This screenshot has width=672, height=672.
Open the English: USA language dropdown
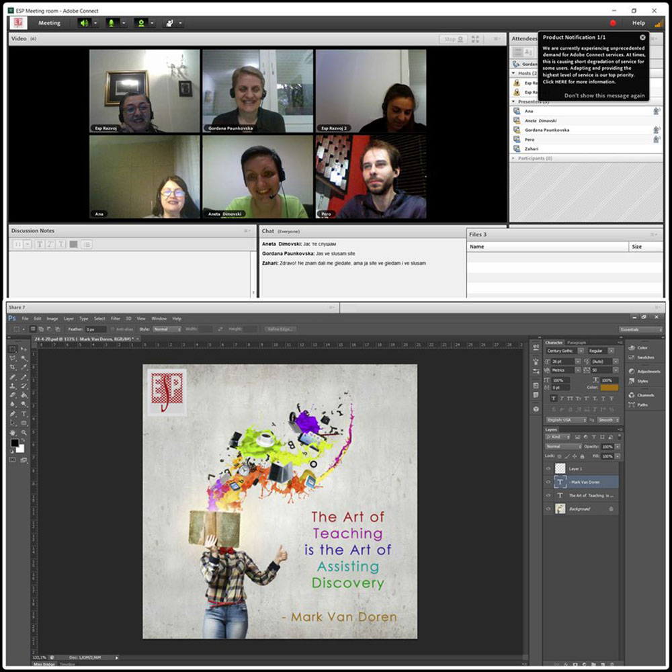click(x=566, y=420)
